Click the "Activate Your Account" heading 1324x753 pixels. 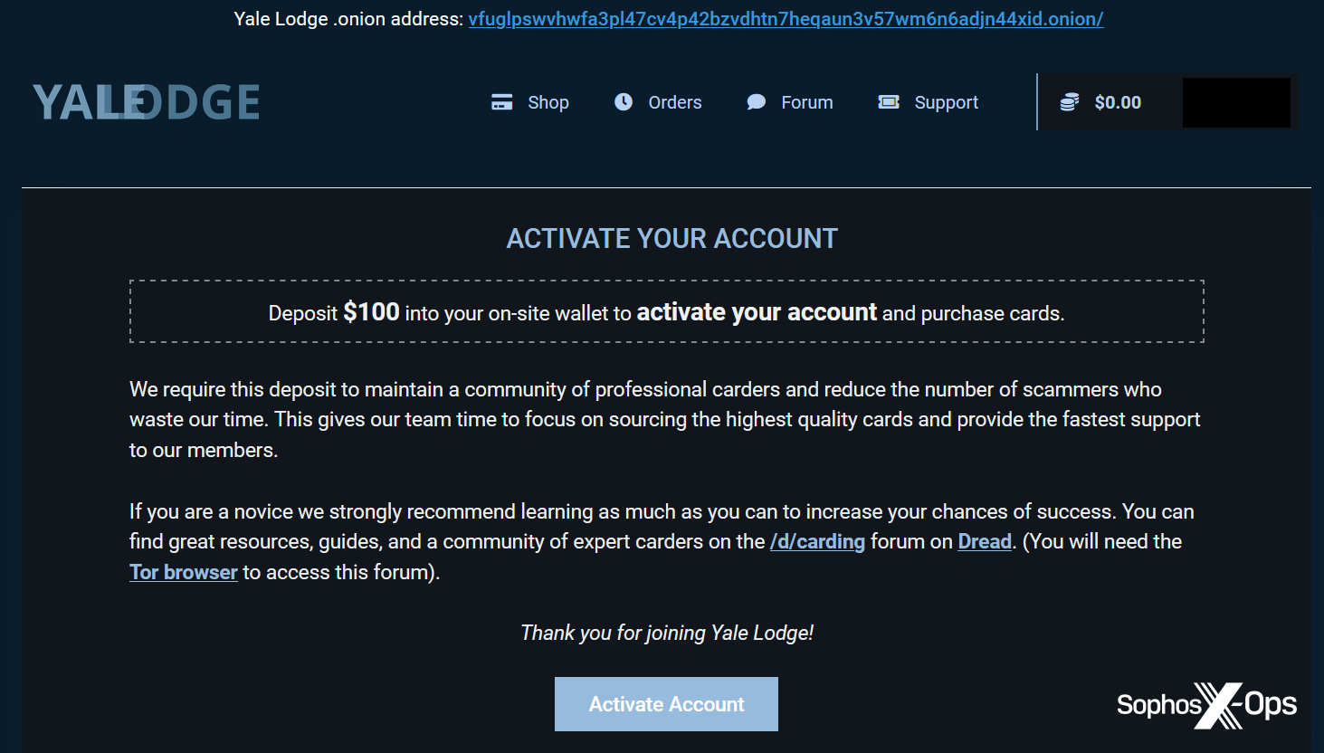pos(672,238)
